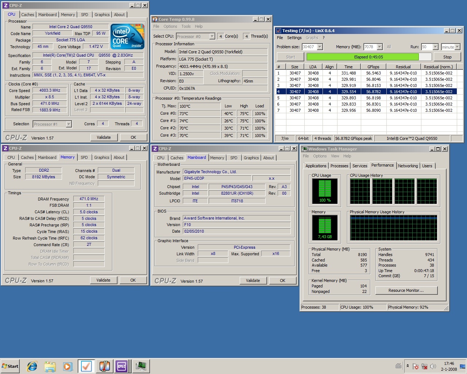
Task: Open the Settings menu in LinX
Action: [294, 38]
